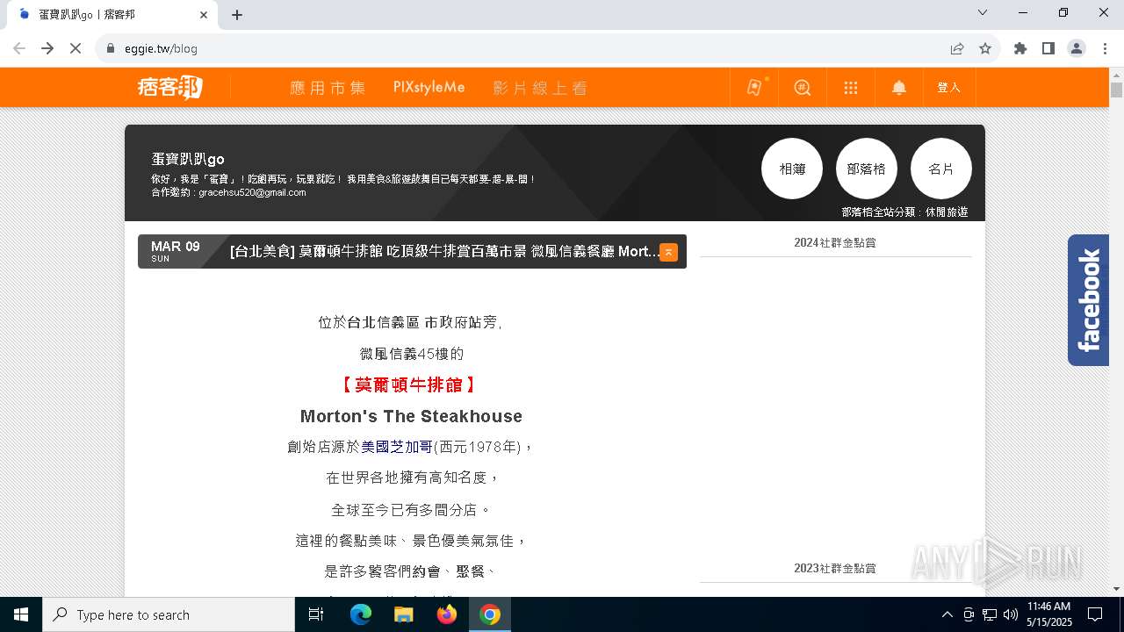Open the Windows Start menu
Viewport: 1124px width, 632px height.
(21, 614)
